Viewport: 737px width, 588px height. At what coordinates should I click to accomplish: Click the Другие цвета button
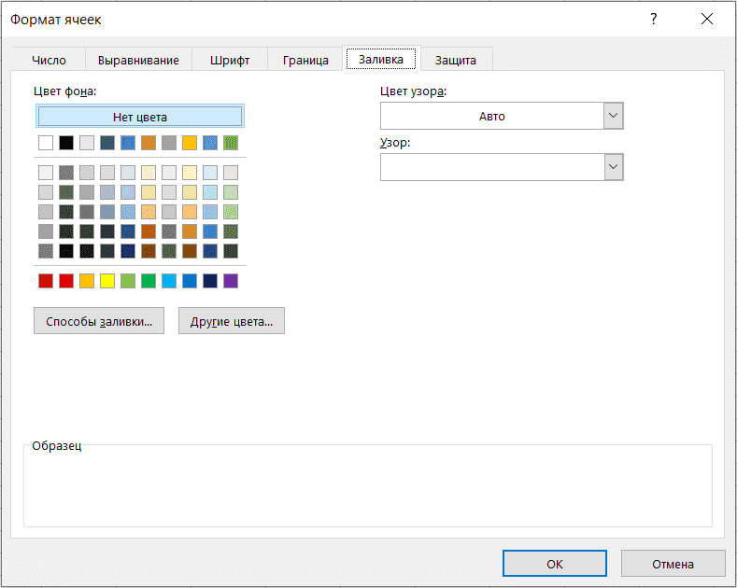[x=232, y=320]
